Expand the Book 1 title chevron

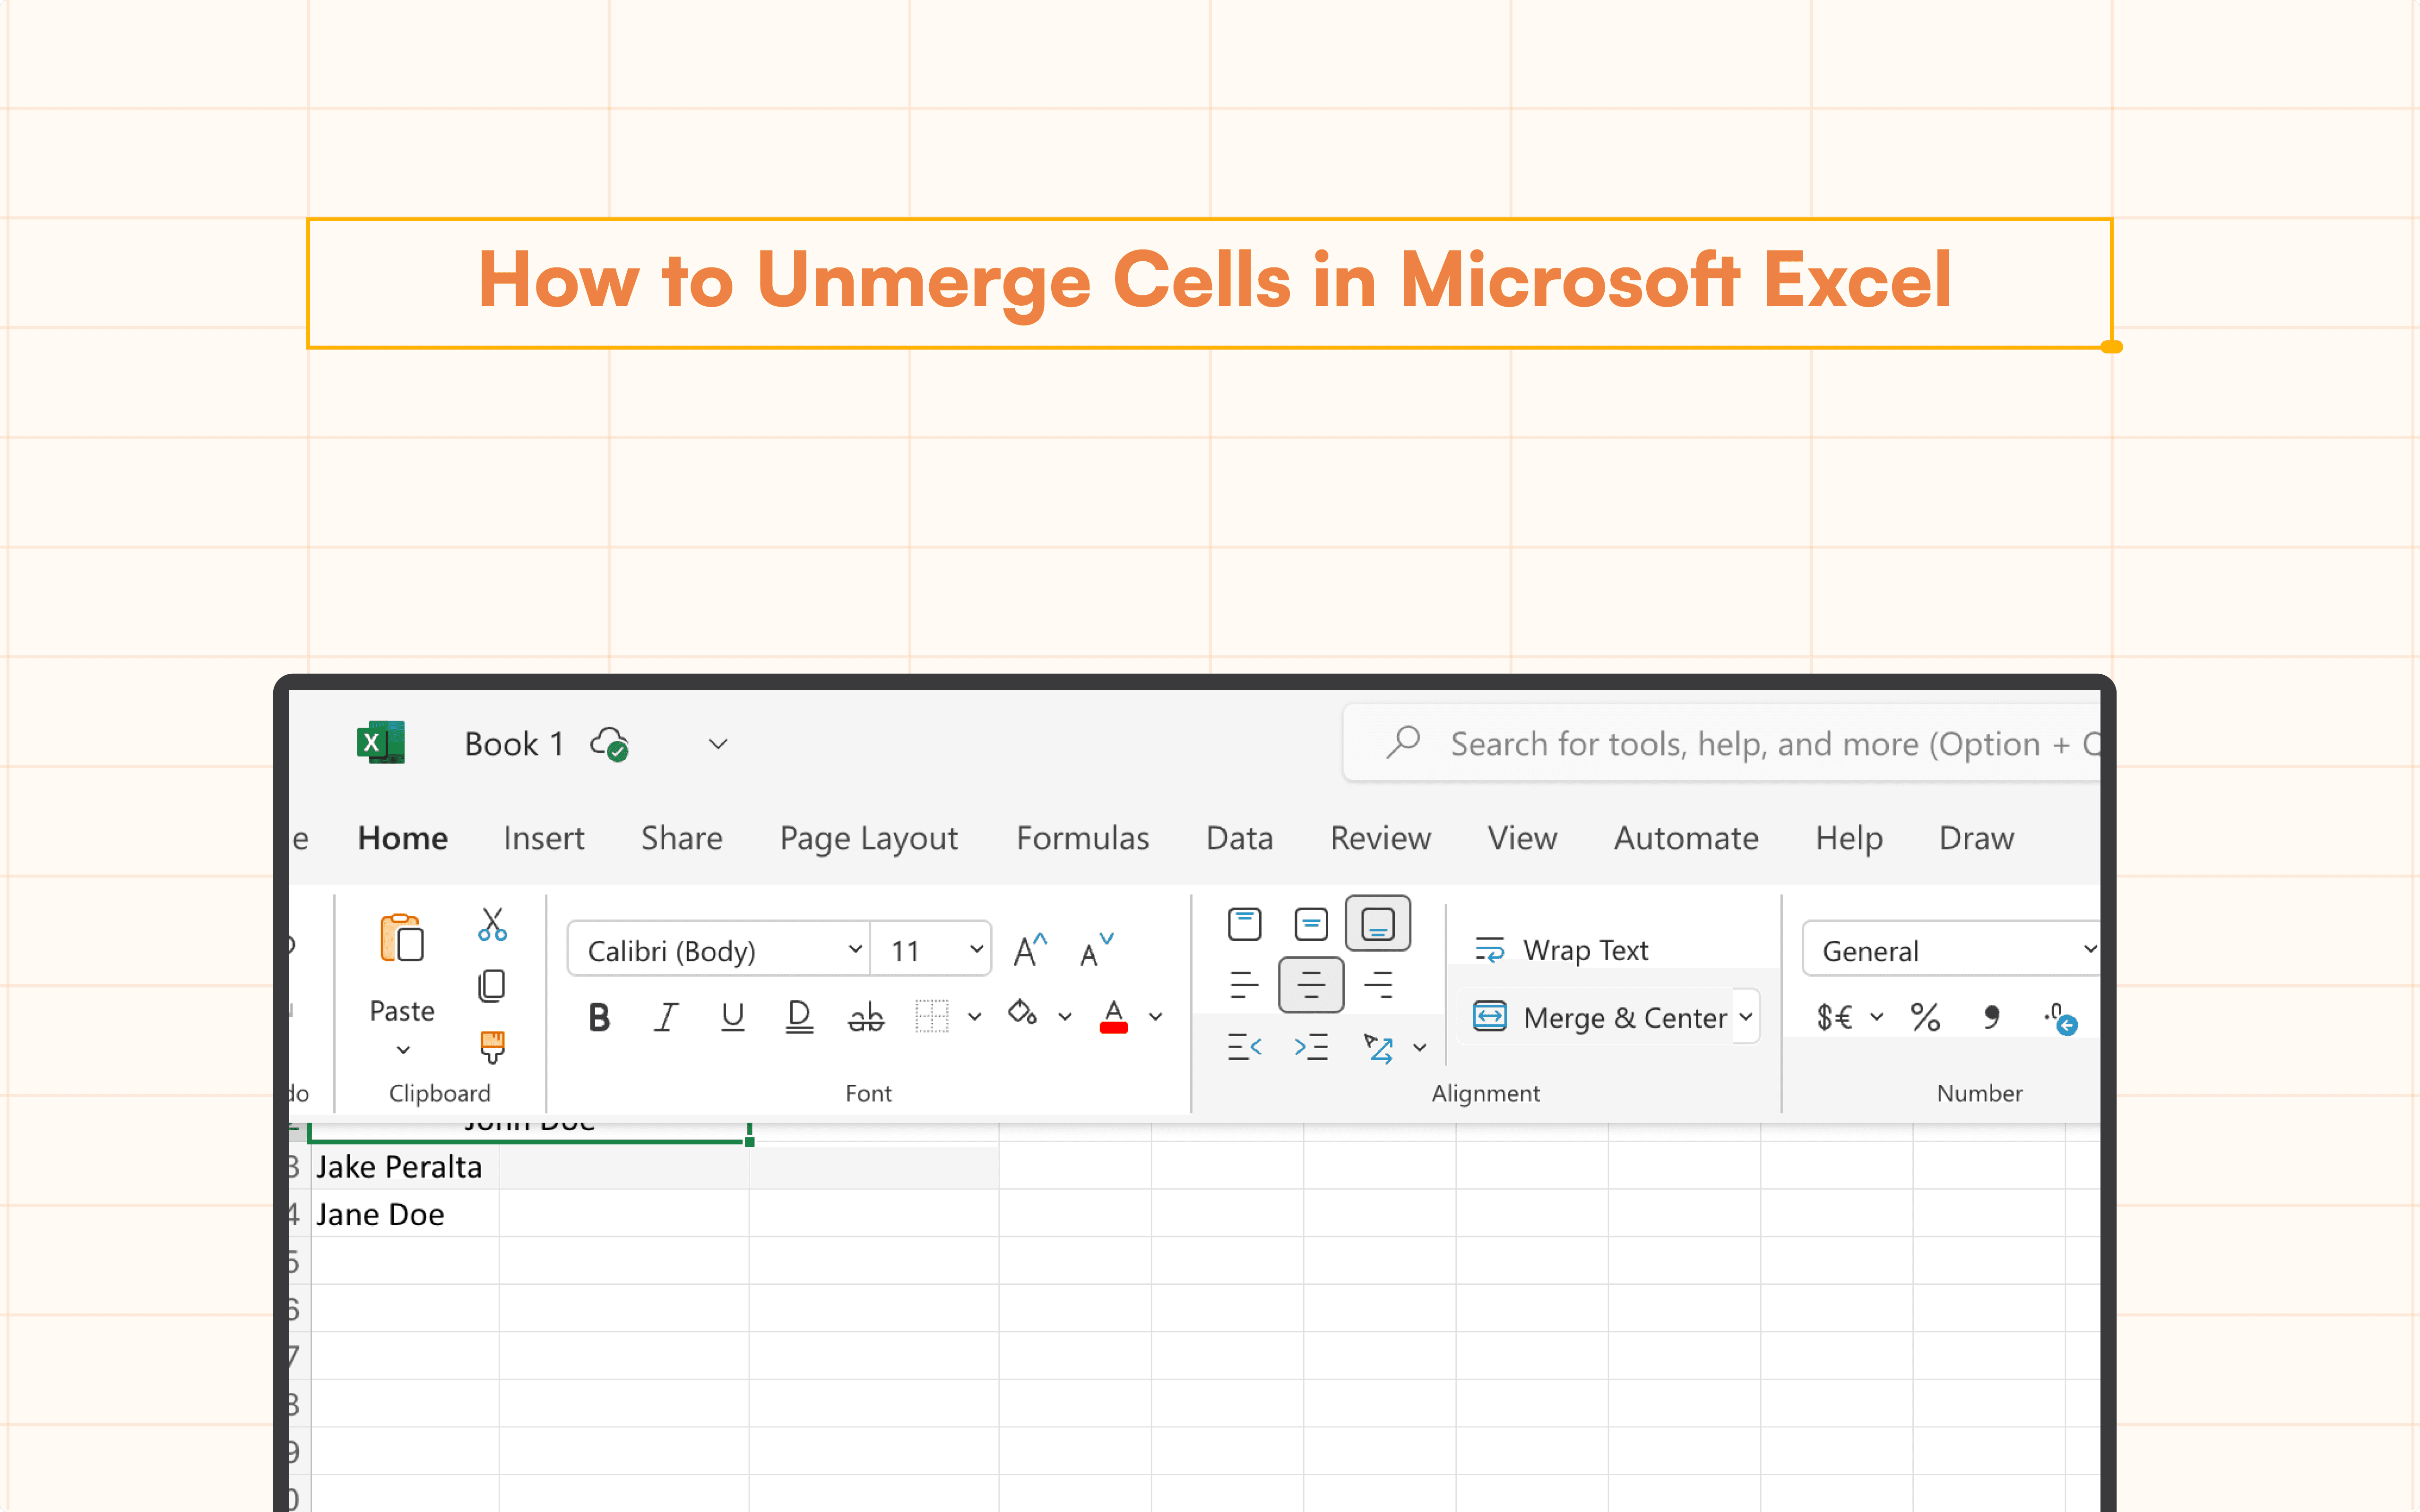pos(718,744)
